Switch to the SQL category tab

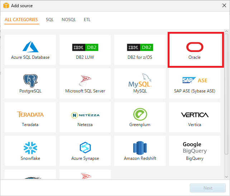point(50,20)
